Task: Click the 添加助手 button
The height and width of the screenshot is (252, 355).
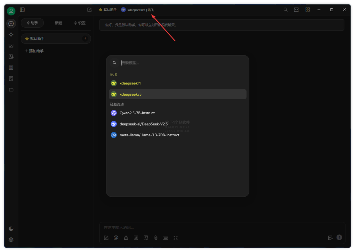Action: pyautogui.click(x=35, y=51)
